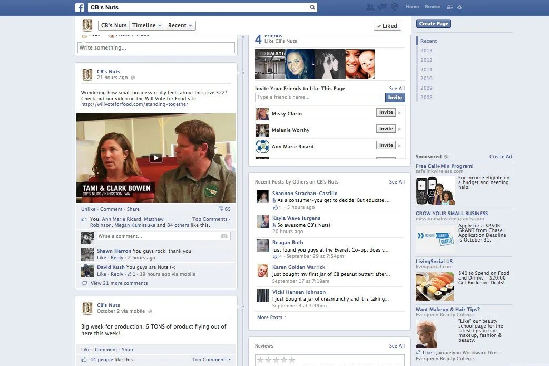549x366 pixels.
Task: Click the camera icon in comment box
Action: point(224,236)
